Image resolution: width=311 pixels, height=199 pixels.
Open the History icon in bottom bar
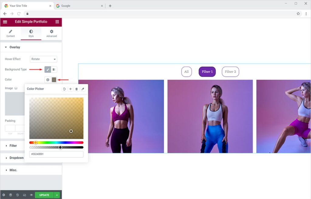(17, 195)
